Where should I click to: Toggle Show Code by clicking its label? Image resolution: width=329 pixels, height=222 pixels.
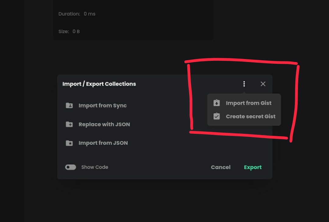pyautogui.click(x=94, y=167)
